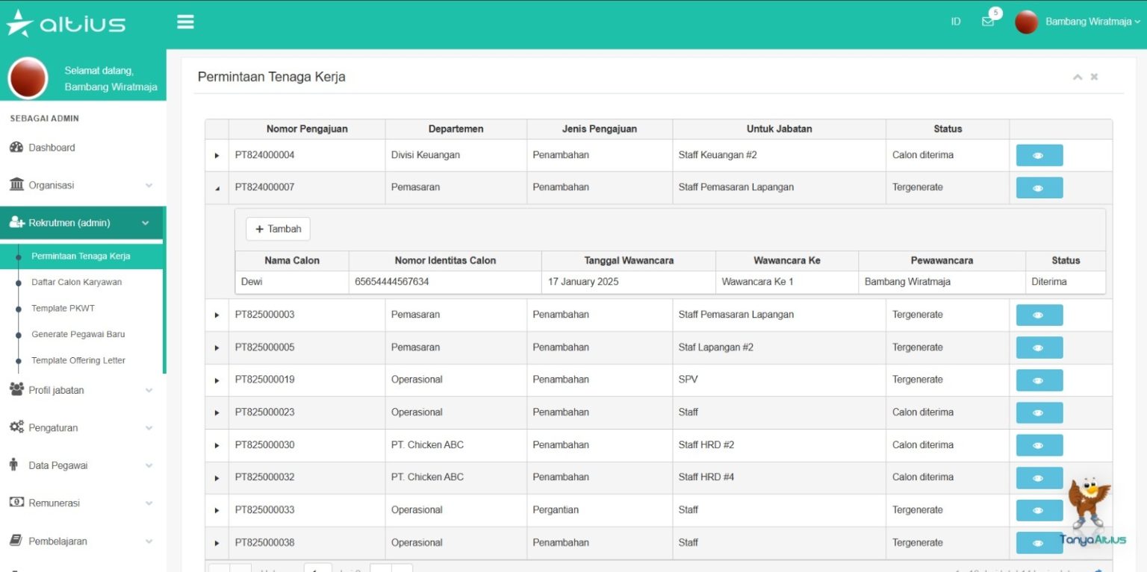View details of request PT824000004
The width and height of the screenshot is (1147, 572).
(x=1039, y=156)
